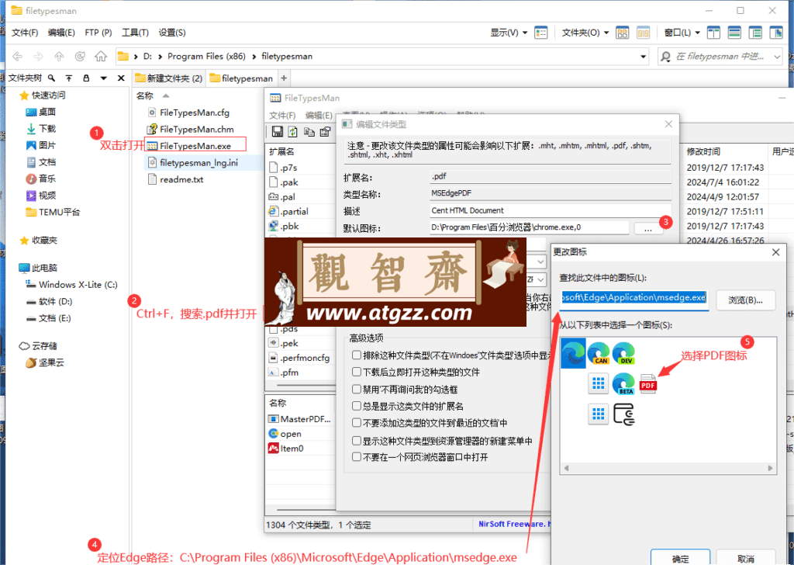Viewport: 794px width, 565px height.
Task: Click the search icon in folder tree header
Action: [x=51, y=78]
